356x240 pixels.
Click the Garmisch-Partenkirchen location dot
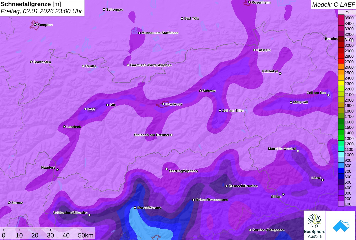(x=128, y=65)
